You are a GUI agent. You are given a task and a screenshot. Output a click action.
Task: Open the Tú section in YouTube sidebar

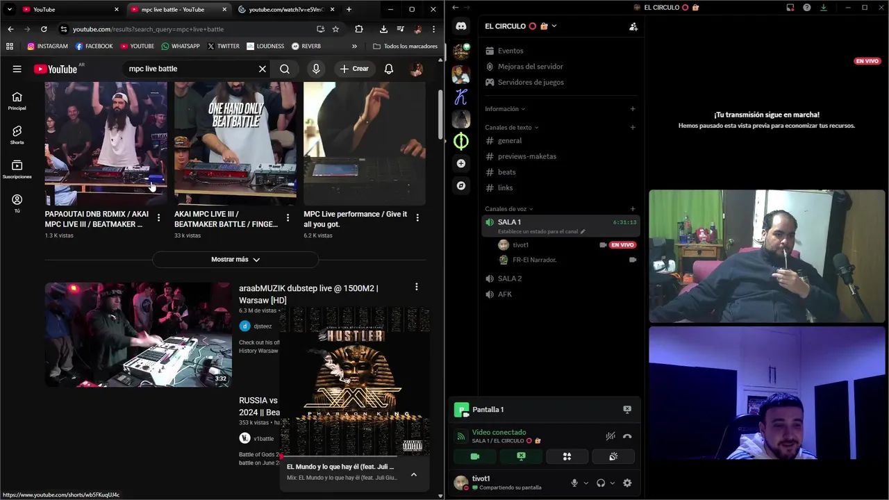pos(17,203)
